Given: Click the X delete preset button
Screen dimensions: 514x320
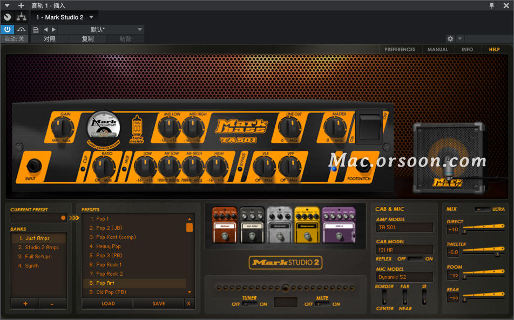Looking at the screenshot, I should pos(189,304).
